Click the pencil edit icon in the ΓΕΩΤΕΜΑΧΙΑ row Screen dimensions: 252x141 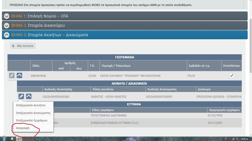coord(12,76)
